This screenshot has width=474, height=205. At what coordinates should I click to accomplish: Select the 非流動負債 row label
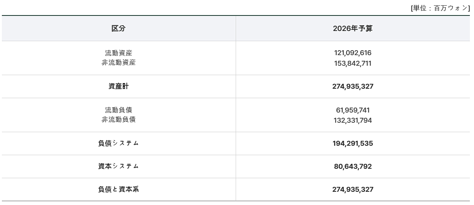pos(118,120)
